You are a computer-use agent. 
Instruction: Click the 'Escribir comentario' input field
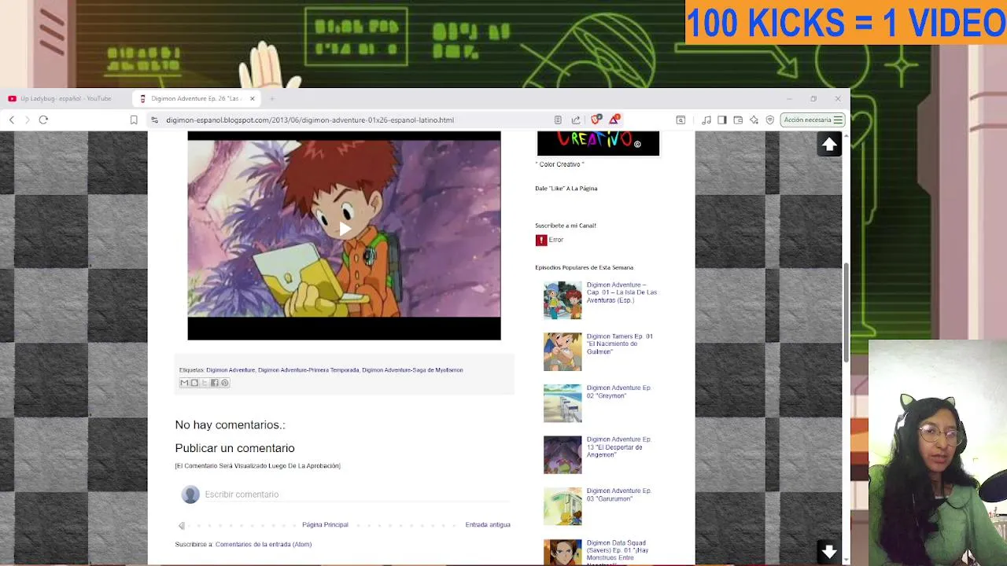pos(356,494)
